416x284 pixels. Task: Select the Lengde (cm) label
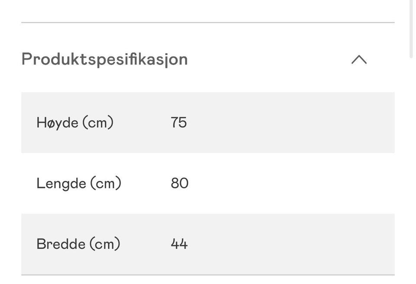[79, 183]
